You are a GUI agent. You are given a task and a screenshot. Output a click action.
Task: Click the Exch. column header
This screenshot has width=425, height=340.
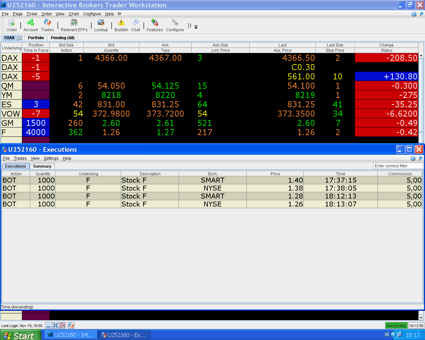213,174
